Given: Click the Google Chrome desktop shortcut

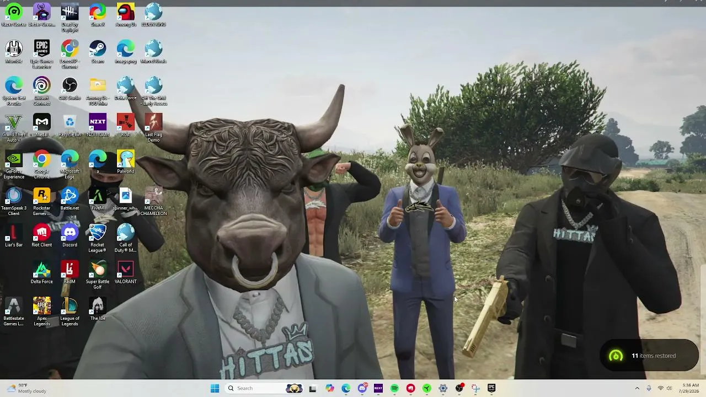Looking at the screenshot, I should pos(42,165).
